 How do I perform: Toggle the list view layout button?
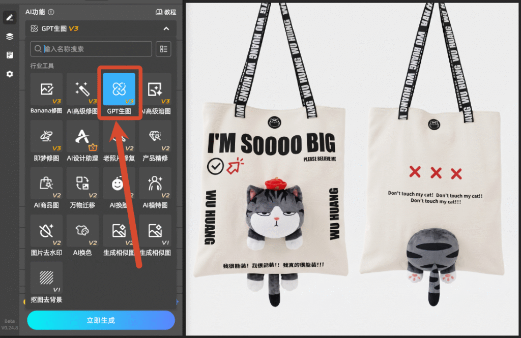point(163,49)
